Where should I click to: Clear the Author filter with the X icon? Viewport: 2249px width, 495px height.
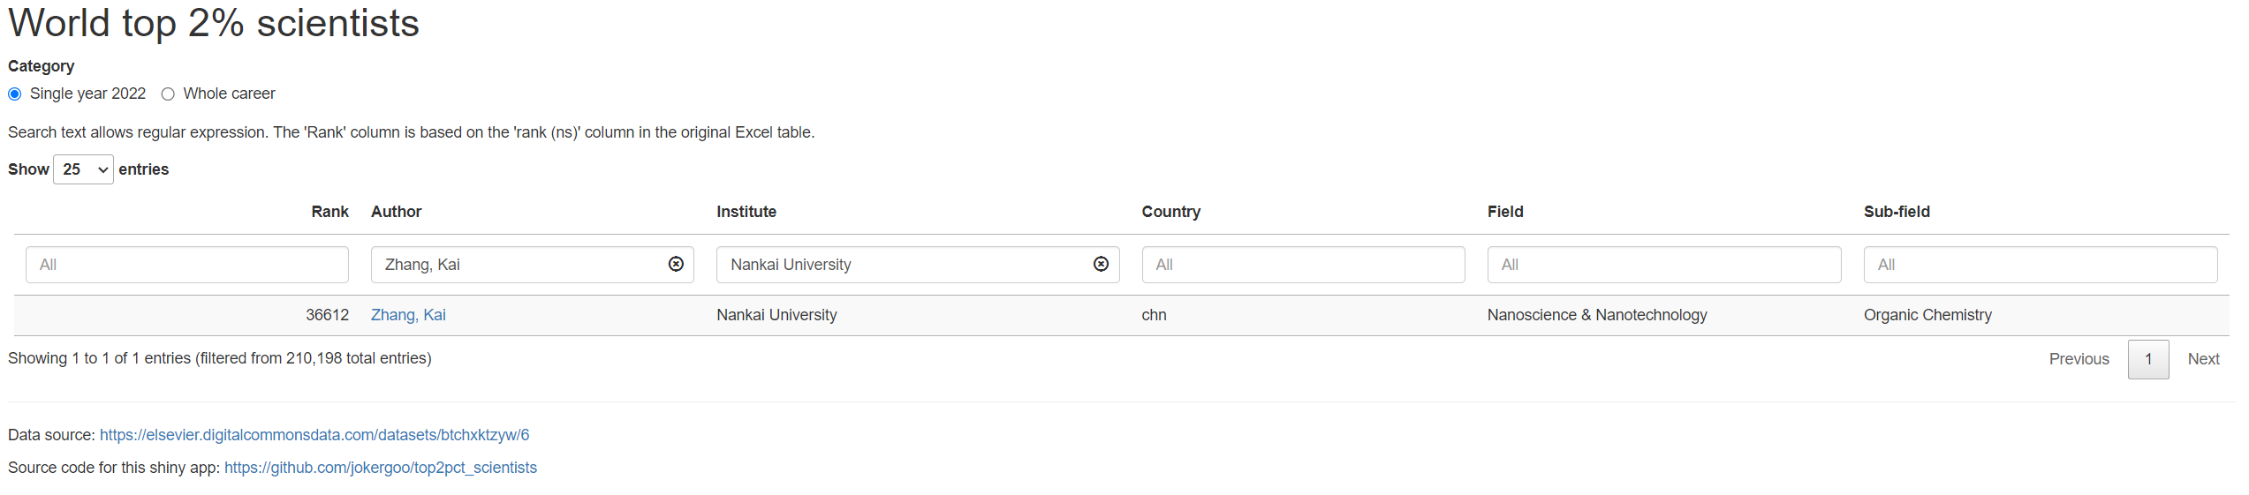point(676,264)
